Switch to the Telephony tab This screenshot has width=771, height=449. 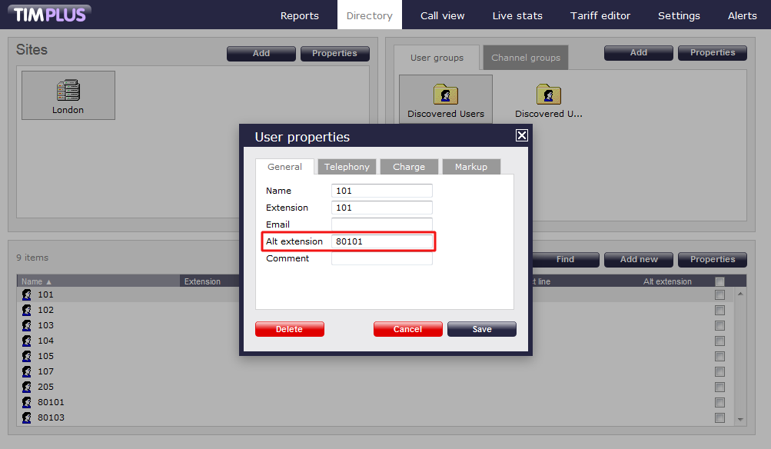[347, 167]
